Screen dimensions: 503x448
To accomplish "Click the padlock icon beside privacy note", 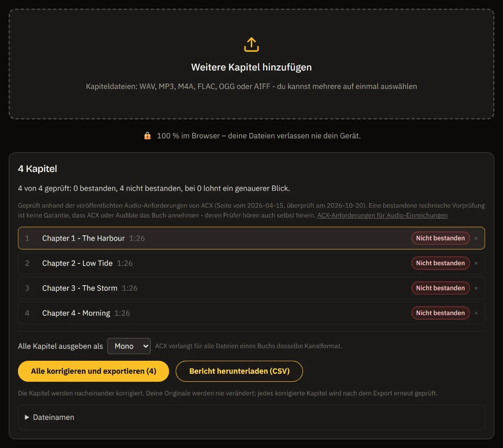I will tap(147, 135).
